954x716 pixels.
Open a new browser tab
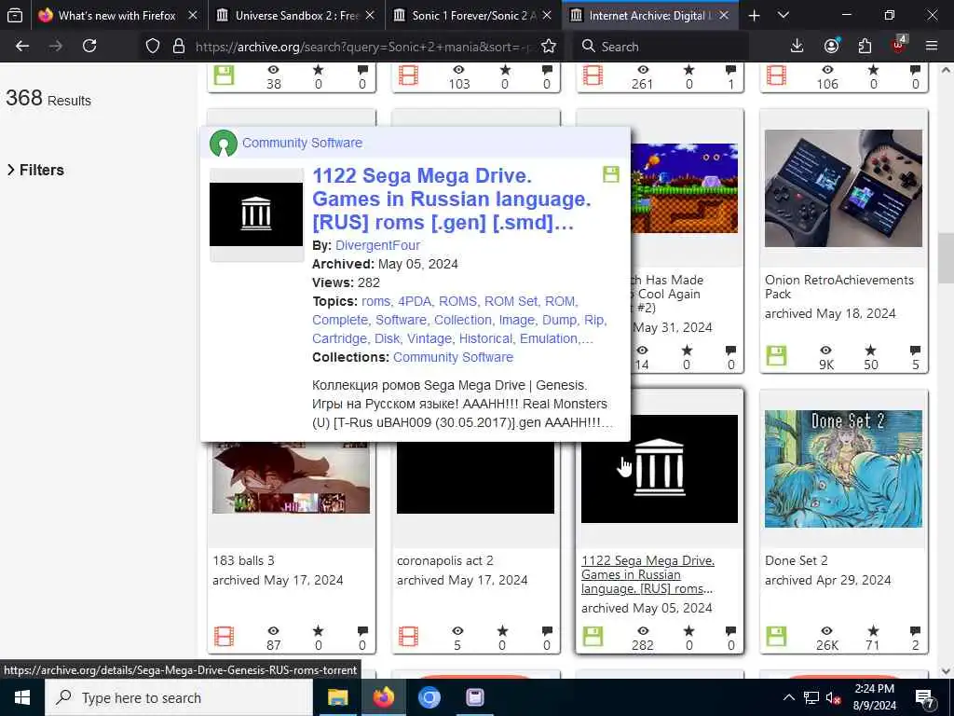754,15
